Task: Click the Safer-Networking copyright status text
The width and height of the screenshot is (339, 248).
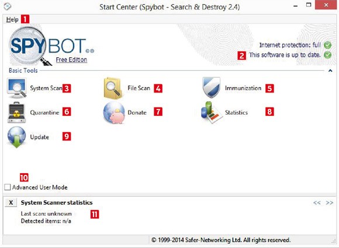Action: click(221, 240)
